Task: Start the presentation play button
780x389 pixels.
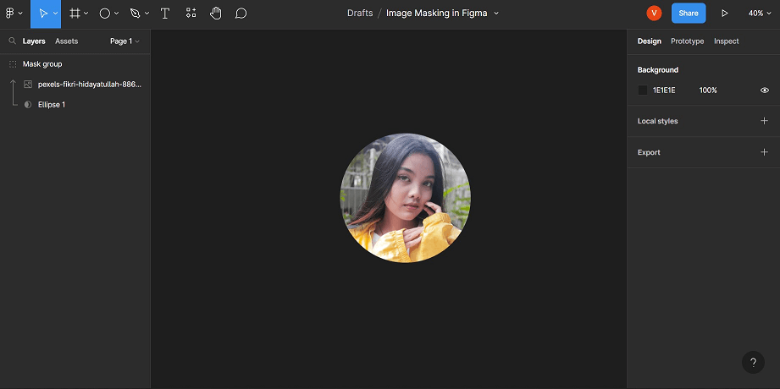Action: click(725, 14)
